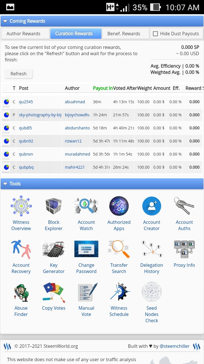Open author muradahmed profile link
Viewport: 204px width, 364px height.
pos(77,154)
